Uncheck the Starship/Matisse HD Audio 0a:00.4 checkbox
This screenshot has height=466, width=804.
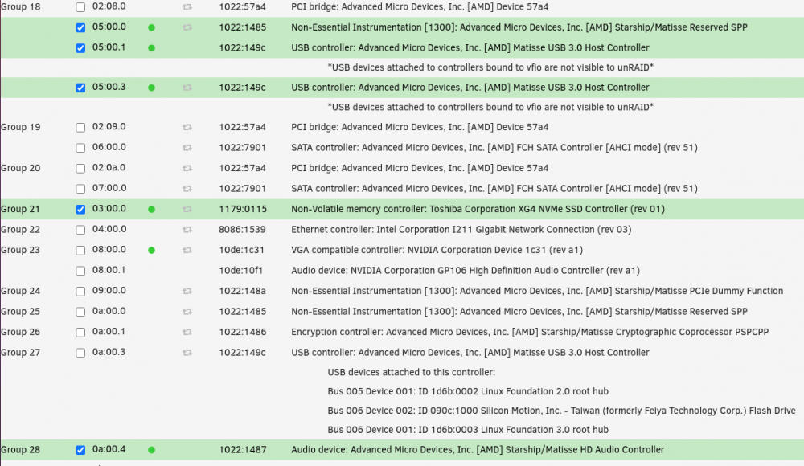pos(80,450)
